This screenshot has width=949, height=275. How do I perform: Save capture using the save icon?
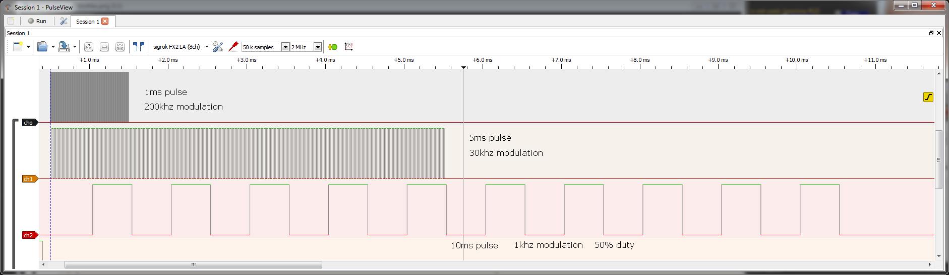pyautogui.click(x=64, y=47)
